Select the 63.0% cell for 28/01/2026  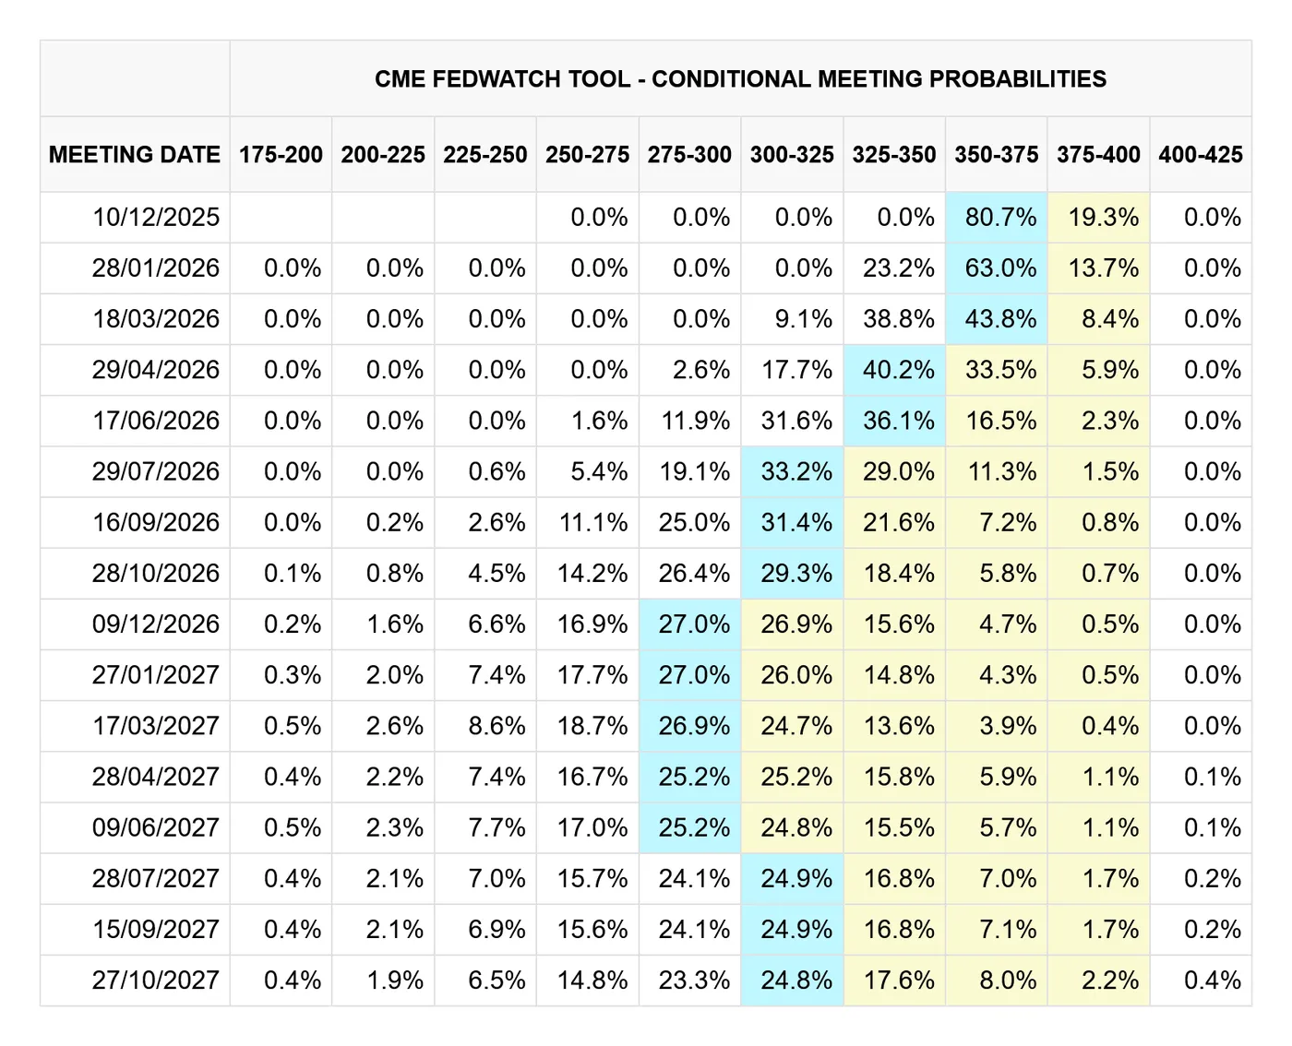point(1000,268)
